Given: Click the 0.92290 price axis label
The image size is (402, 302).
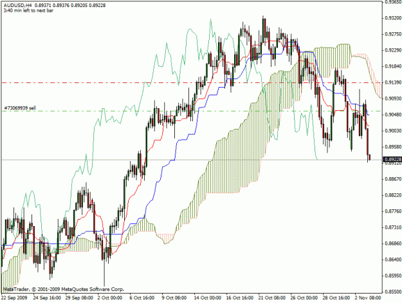Looking at the screenshot, I should [393, 50].
